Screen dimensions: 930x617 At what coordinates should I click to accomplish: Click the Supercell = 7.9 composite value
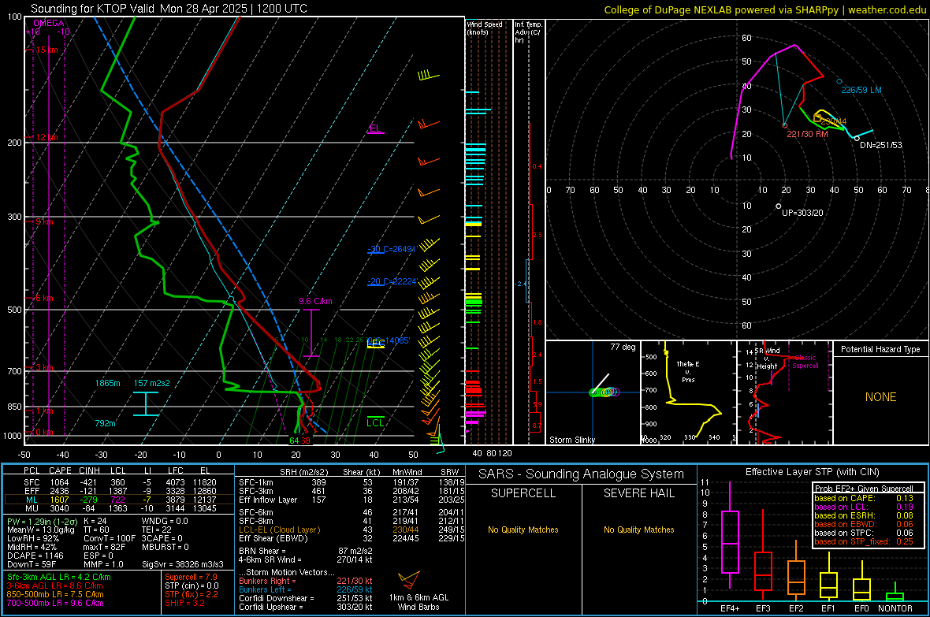click(x=191, y=577)
